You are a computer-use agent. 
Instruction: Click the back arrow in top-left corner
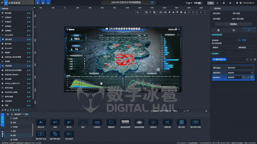click(x=2, y=3)
